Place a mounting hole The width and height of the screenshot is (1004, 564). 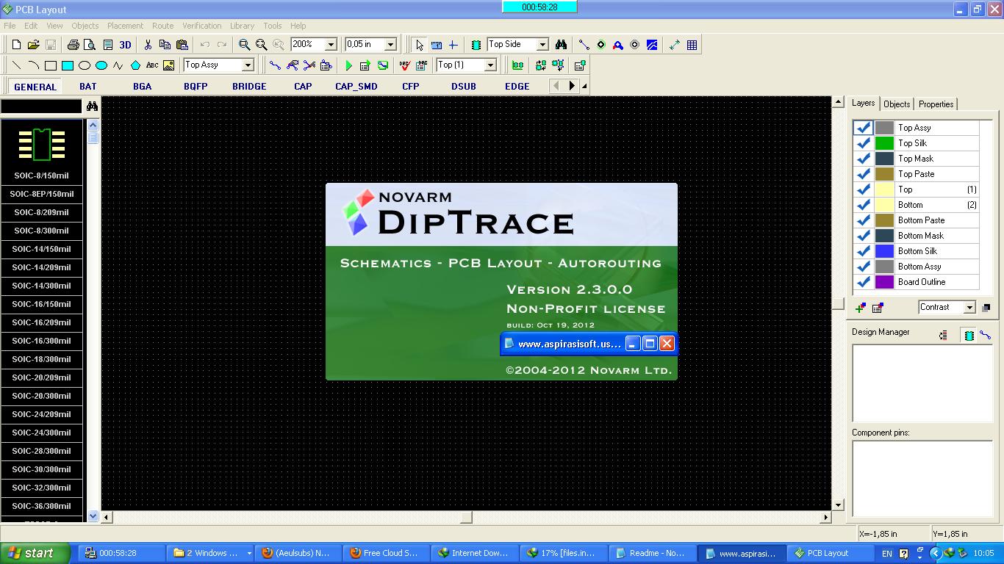635,45
